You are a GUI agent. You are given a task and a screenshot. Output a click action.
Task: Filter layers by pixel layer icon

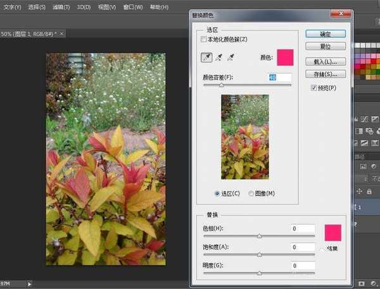pyautogui.click(x=363, y=166)
